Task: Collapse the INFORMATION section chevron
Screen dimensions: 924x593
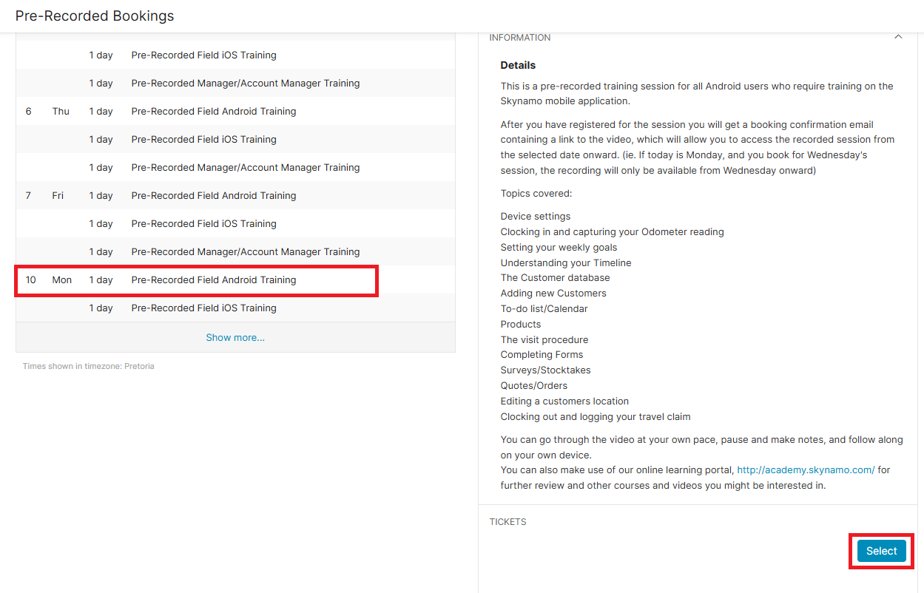Action: pos(898,37)
